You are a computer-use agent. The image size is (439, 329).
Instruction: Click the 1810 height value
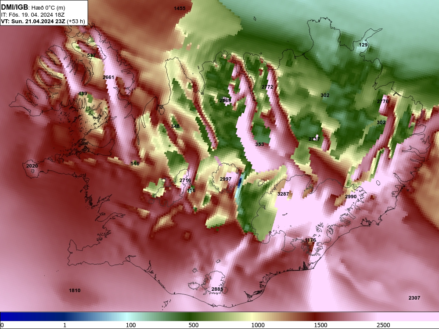click(x=75, y=290)
